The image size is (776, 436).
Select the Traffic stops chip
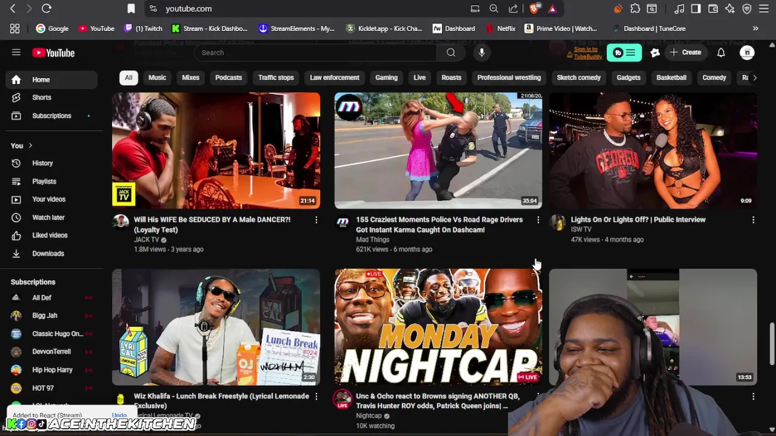tap(276, 78)
